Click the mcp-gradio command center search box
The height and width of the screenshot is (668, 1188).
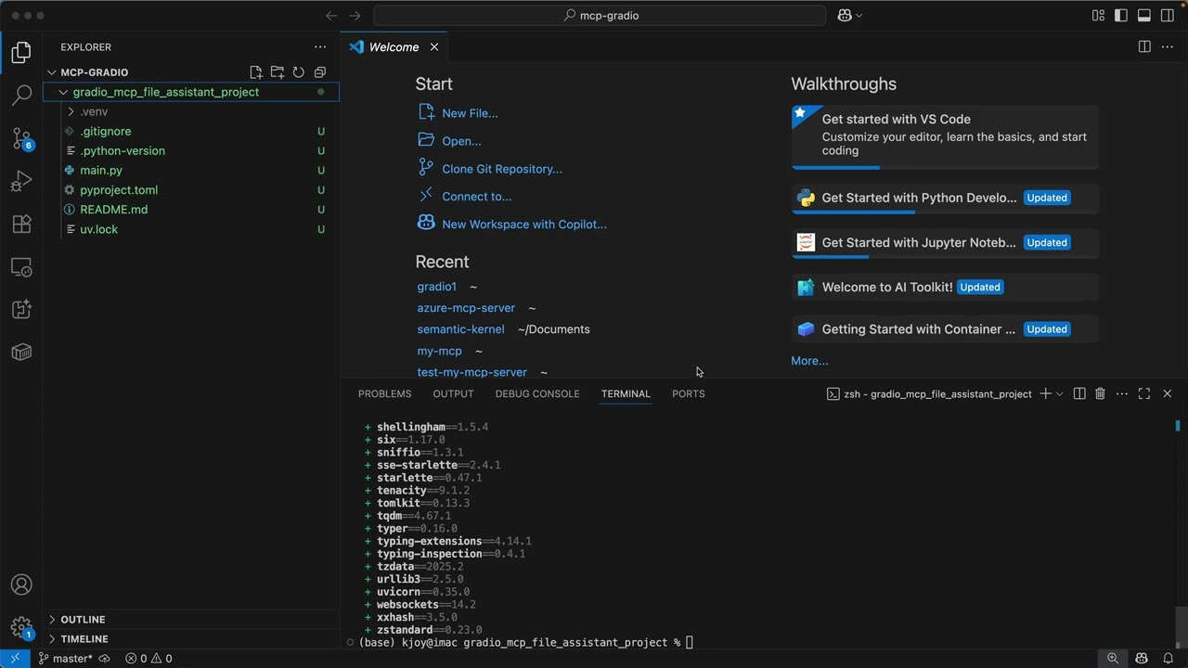coord(600,15)
